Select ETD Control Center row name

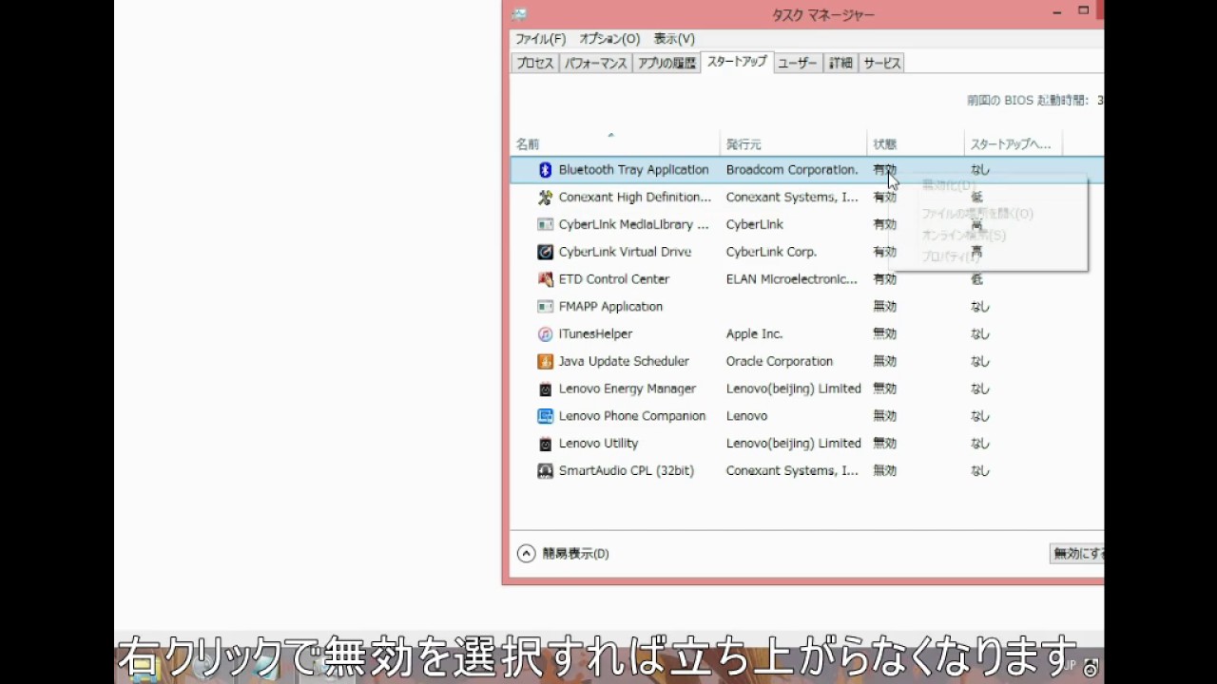coord(614,279)
